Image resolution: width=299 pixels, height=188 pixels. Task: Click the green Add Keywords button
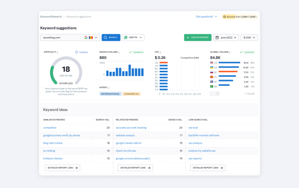(198, 38)
